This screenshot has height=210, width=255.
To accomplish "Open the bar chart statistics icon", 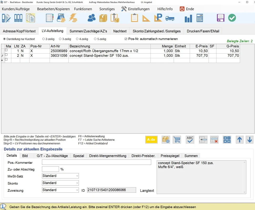I will click(x=188, y=18).
